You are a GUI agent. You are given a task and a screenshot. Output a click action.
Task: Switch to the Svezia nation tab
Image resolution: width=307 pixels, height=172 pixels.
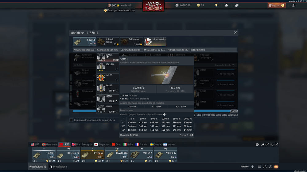pos(155,144)
